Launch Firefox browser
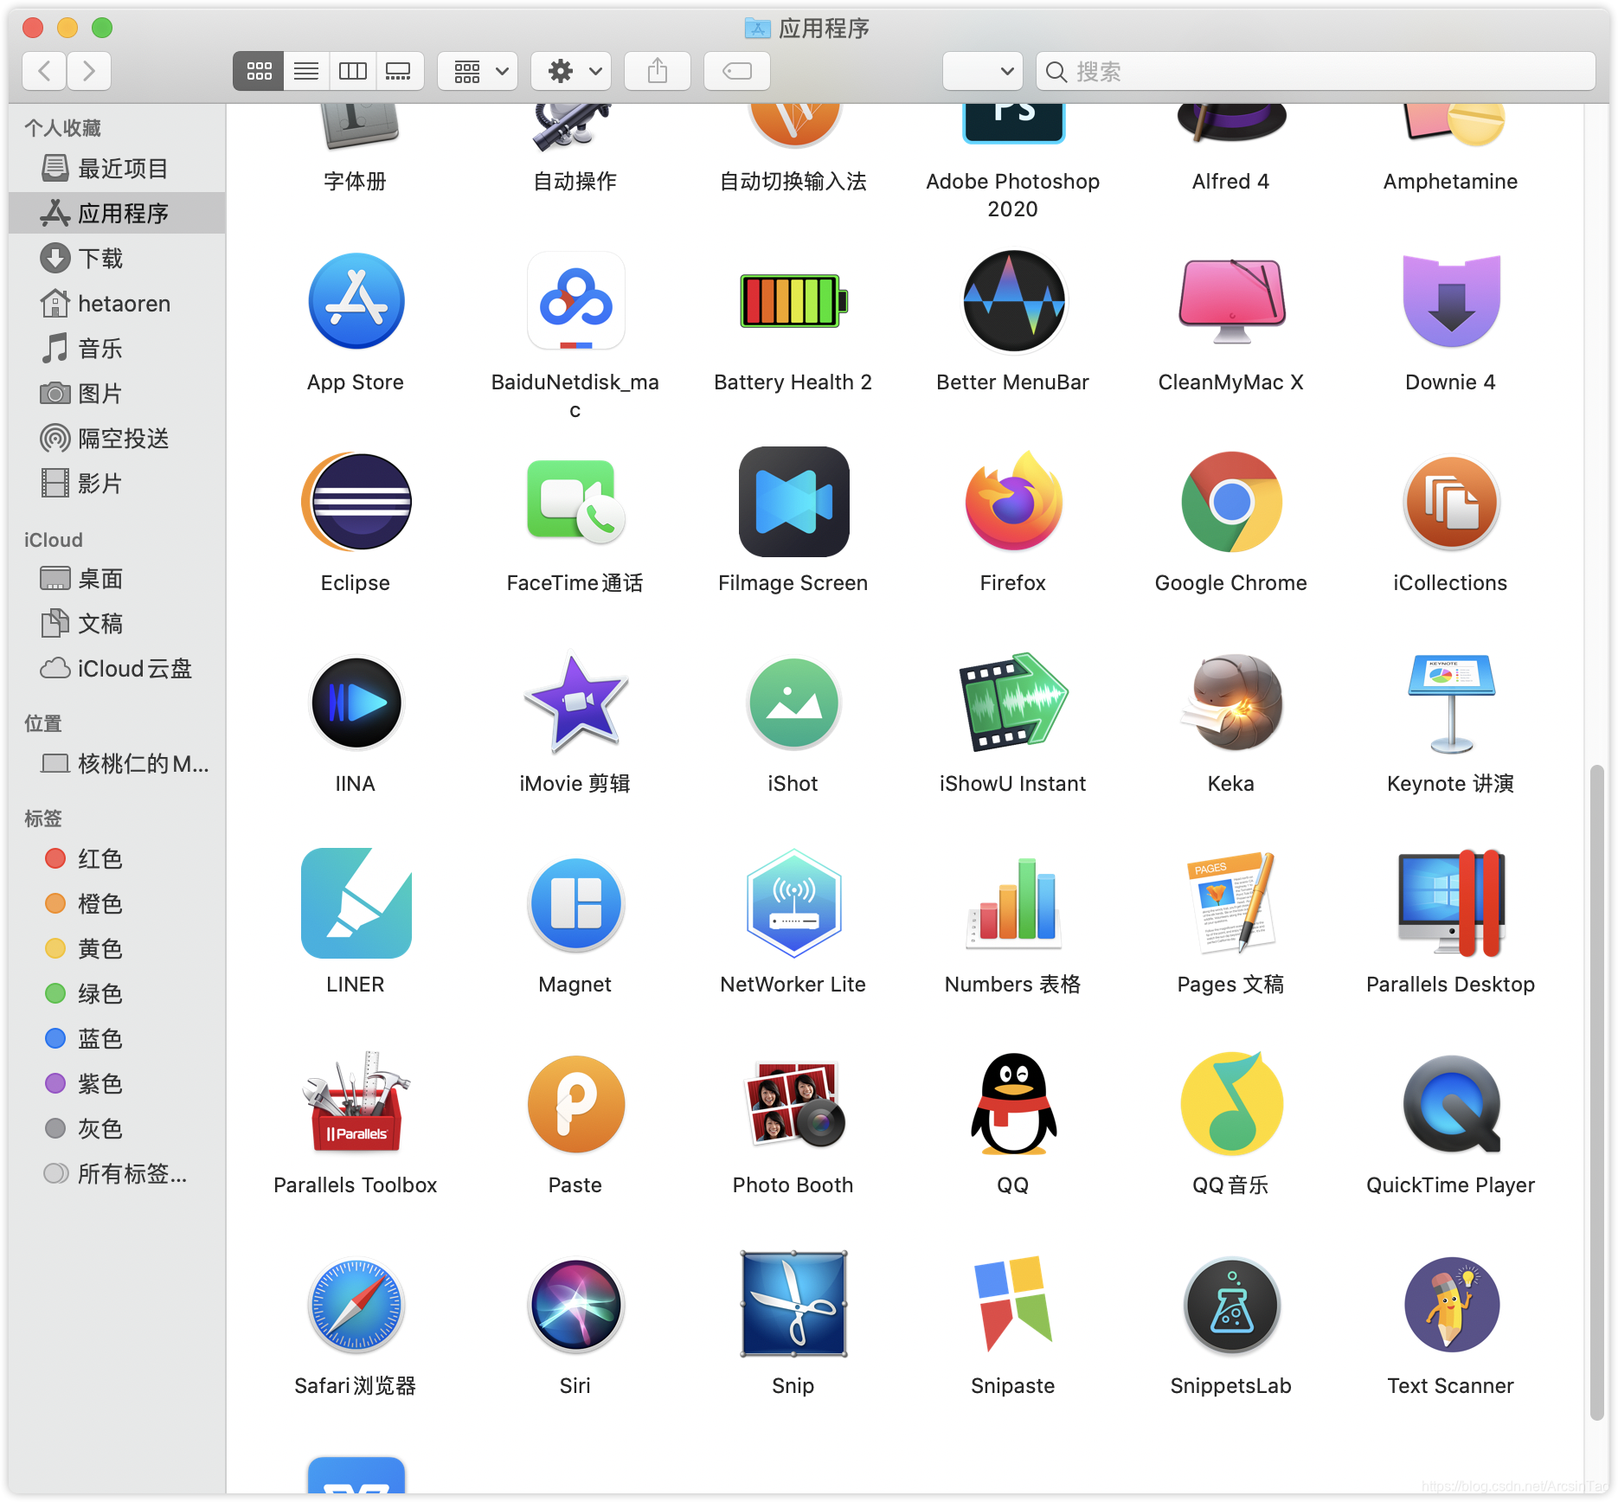Image resolution: width=1618 pixels, height=1502 pixels. [1013, 502]
